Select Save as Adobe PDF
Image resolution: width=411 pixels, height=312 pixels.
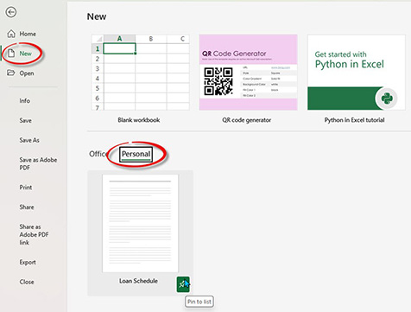(x=38, y=163)
